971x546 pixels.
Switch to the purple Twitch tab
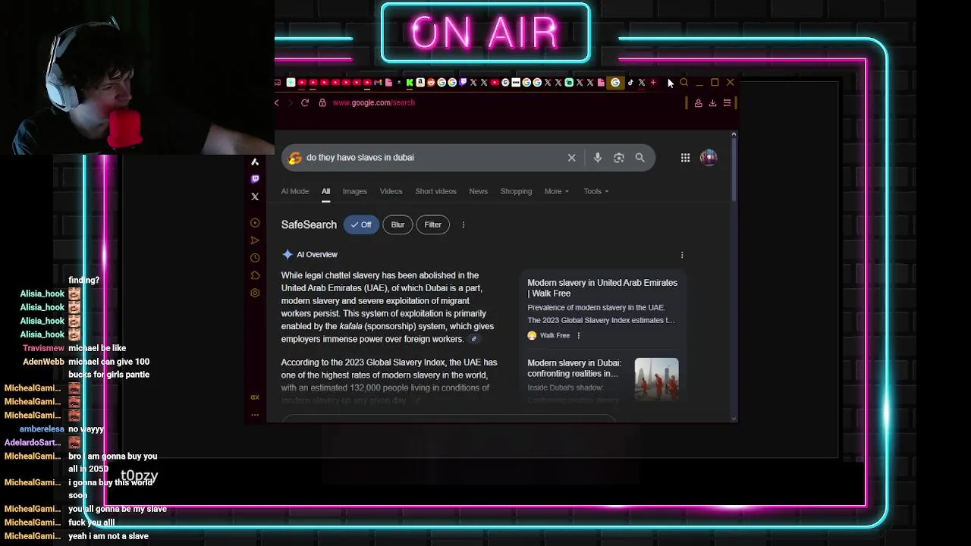pyautogui.click(x=463, y=82)
